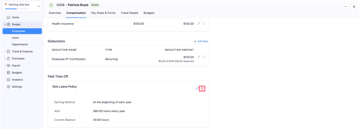Switch to the Overview tab
This screenshot has height=129, width=361.
[55, 13]
